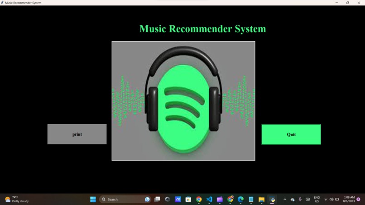This screenshot has height=205, width=365.
Task: Open the hexagon app icon in taskbar
Action: point(168,200)
